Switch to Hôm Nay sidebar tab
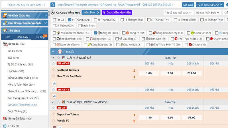 [22, 37]
